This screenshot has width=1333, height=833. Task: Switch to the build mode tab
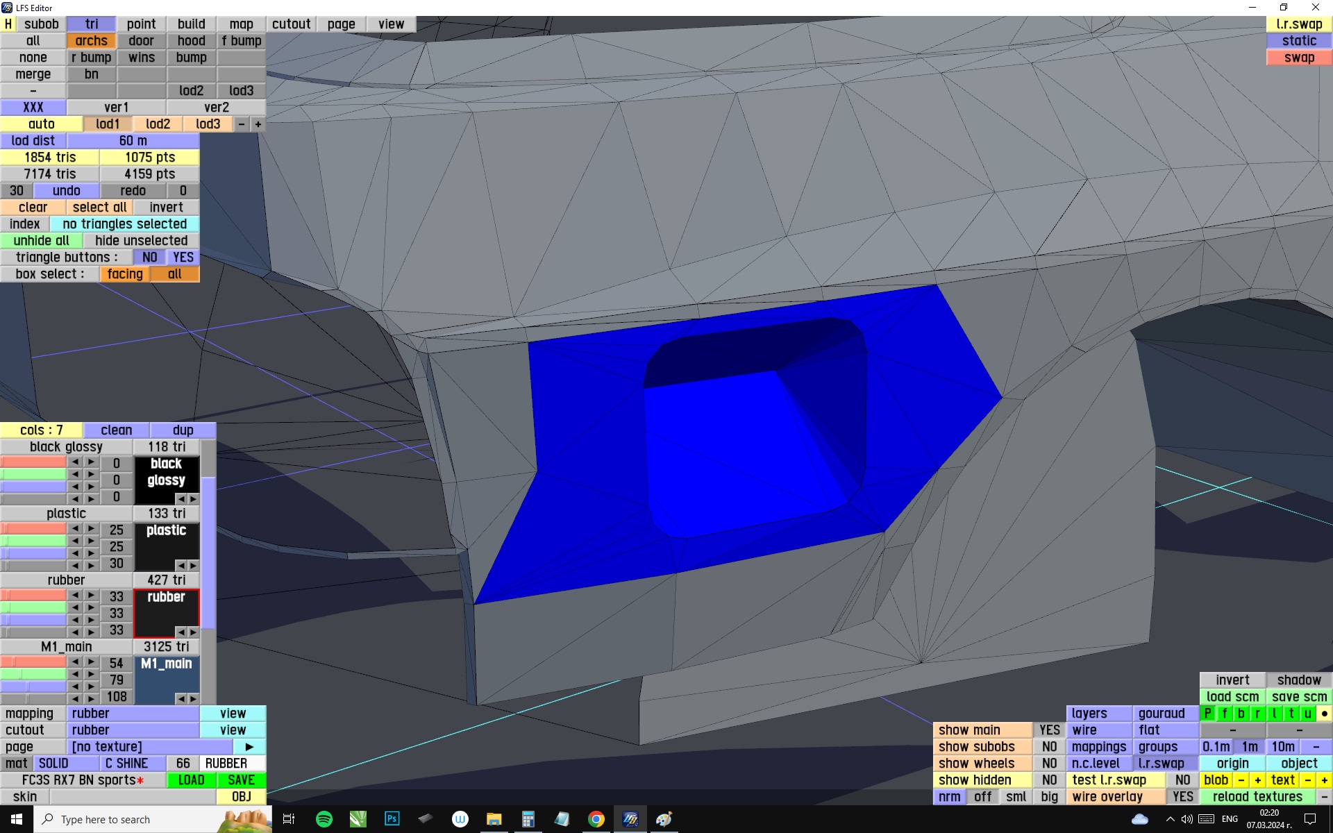tap(191, 24)
